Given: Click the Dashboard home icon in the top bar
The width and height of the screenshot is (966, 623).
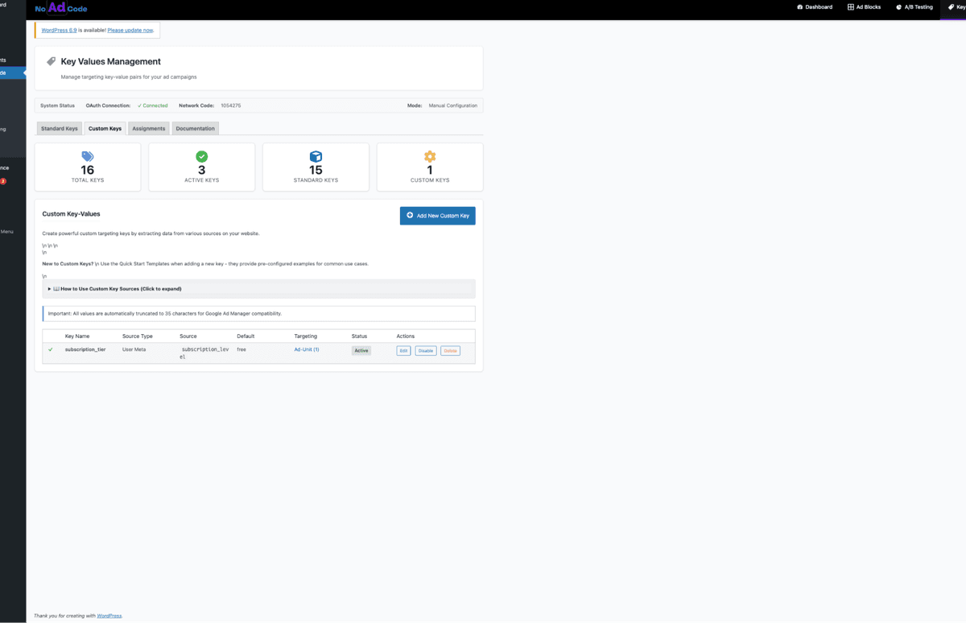Looking at the screenshot, I should (x=801, y=7).
